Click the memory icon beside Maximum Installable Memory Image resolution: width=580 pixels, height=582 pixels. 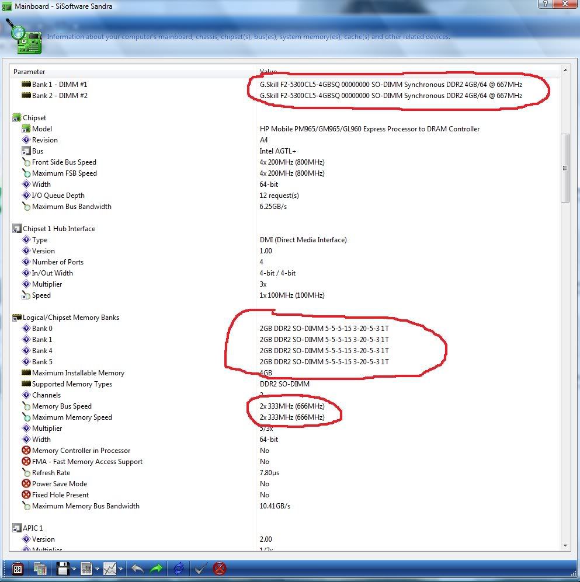(x=26, y=372)
